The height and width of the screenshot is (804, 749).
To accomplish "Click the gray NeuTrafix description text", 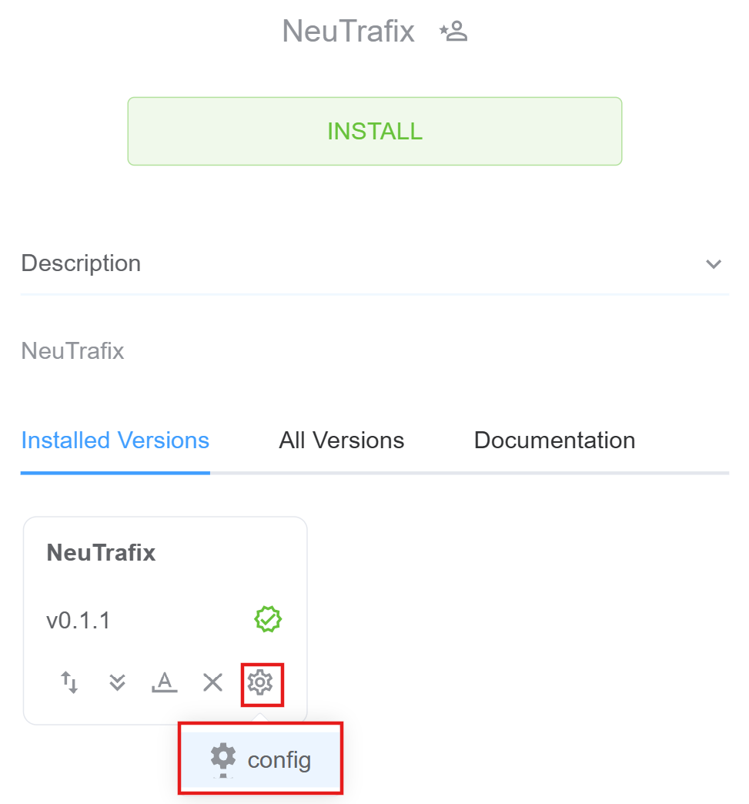I will click(72, 351).
